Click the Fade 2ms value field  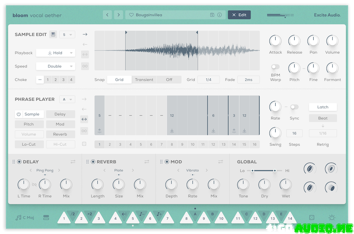(x=248, y=80)
